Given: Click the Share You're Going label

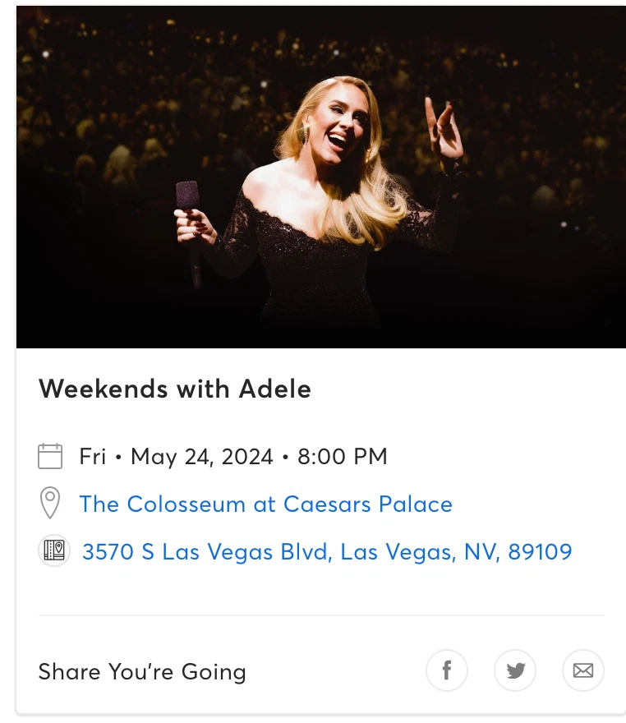Looking at the screenshot, I should coord(142,671).
